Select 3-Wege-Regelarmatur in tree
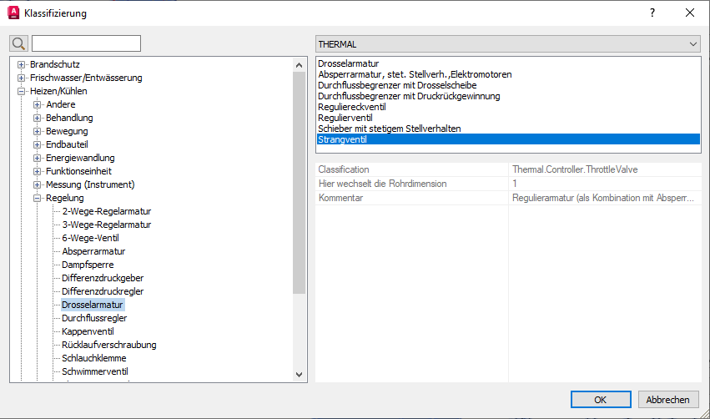 coord(107,225)
